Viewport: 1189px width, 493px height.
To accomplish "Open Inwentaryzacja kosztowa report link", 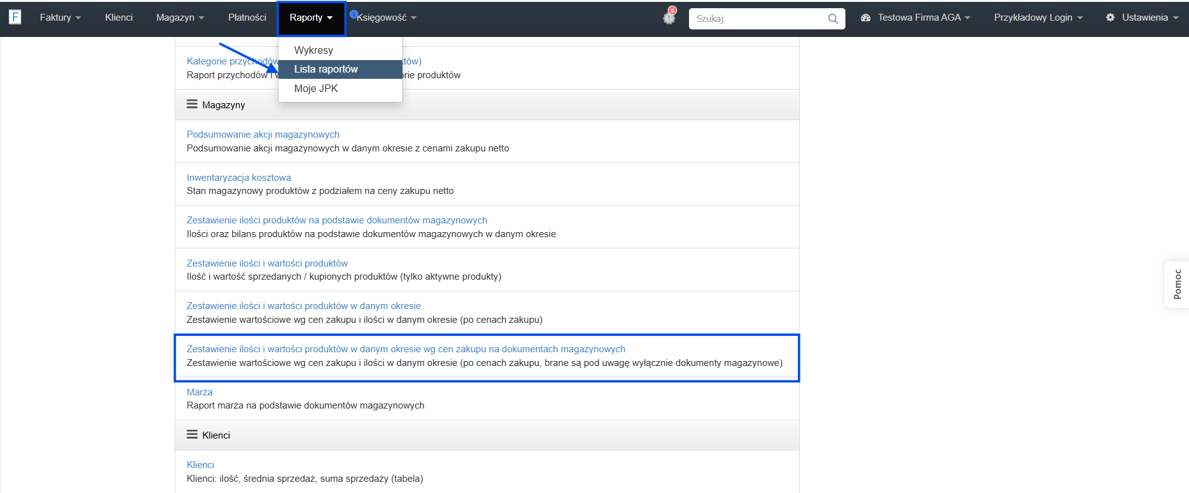I will pyautogui.click(x=238, y=178).
